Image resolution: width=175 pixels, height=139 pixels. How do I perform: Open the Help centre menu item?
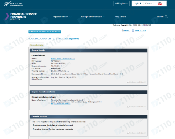coord(120,17)
